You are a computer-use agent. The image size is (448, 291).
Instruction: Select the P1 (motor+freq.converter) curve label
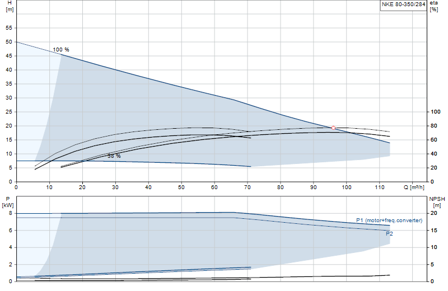[389, 220]
